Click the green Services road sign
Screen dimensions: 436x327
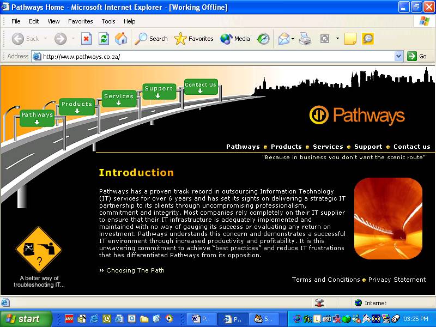(x=119, y=99)
